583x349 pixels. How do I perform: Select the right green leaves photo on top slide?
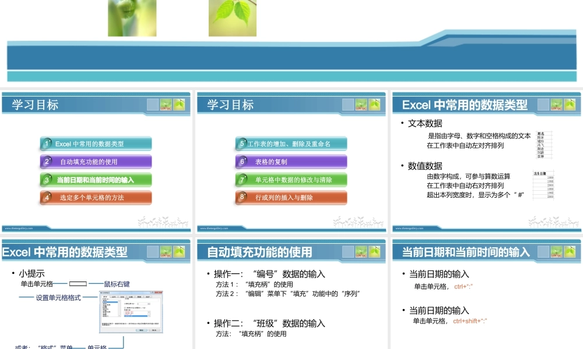click(x=233, y=18)
